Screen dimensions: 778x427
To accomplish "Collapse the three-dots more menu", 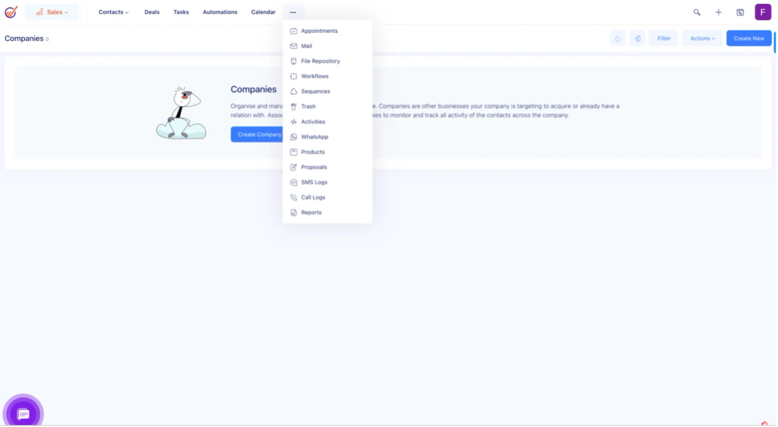I will (293, 12).
